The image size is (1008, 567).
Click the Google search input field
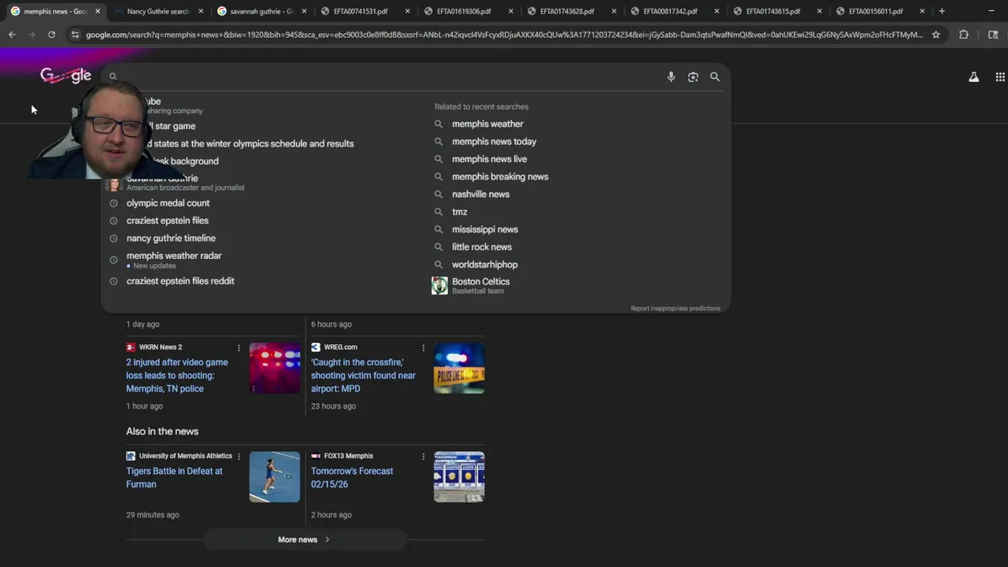pos(386,76)
